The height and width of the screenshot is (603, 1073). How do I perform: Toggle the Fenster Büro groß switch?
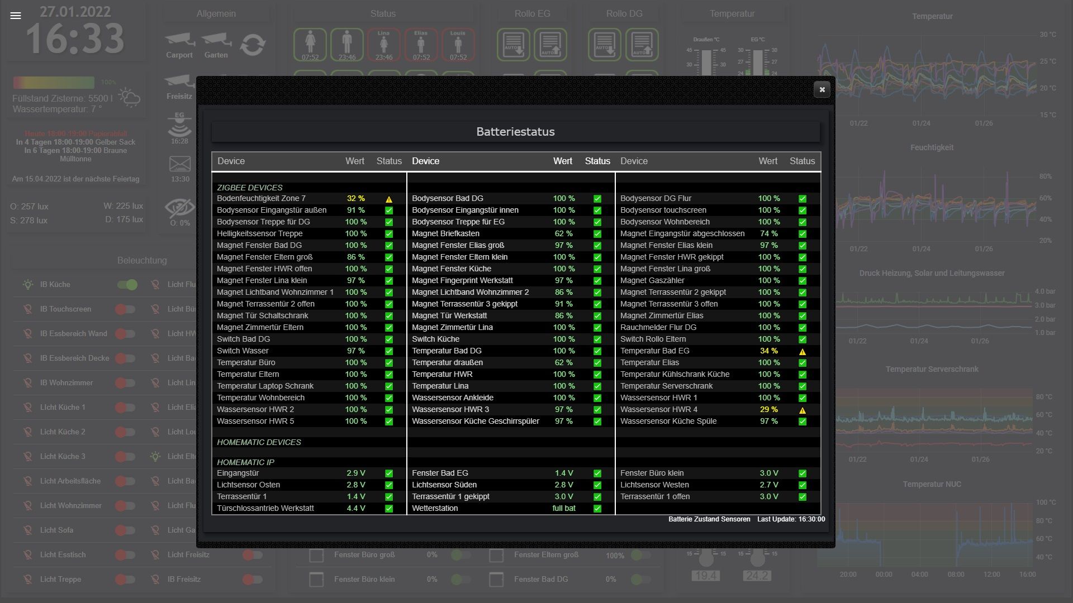[x=460, y=555]
